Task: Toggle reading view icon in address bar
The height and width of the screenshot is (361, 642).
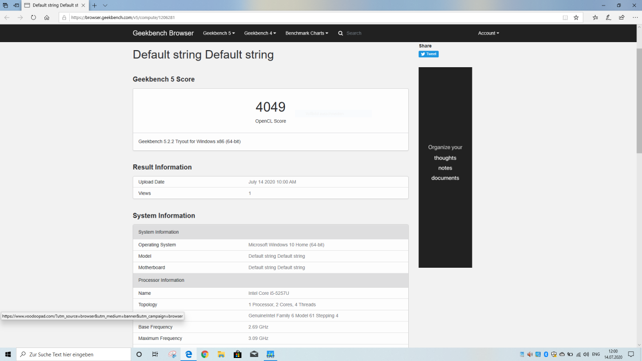Action: point(565,17)
